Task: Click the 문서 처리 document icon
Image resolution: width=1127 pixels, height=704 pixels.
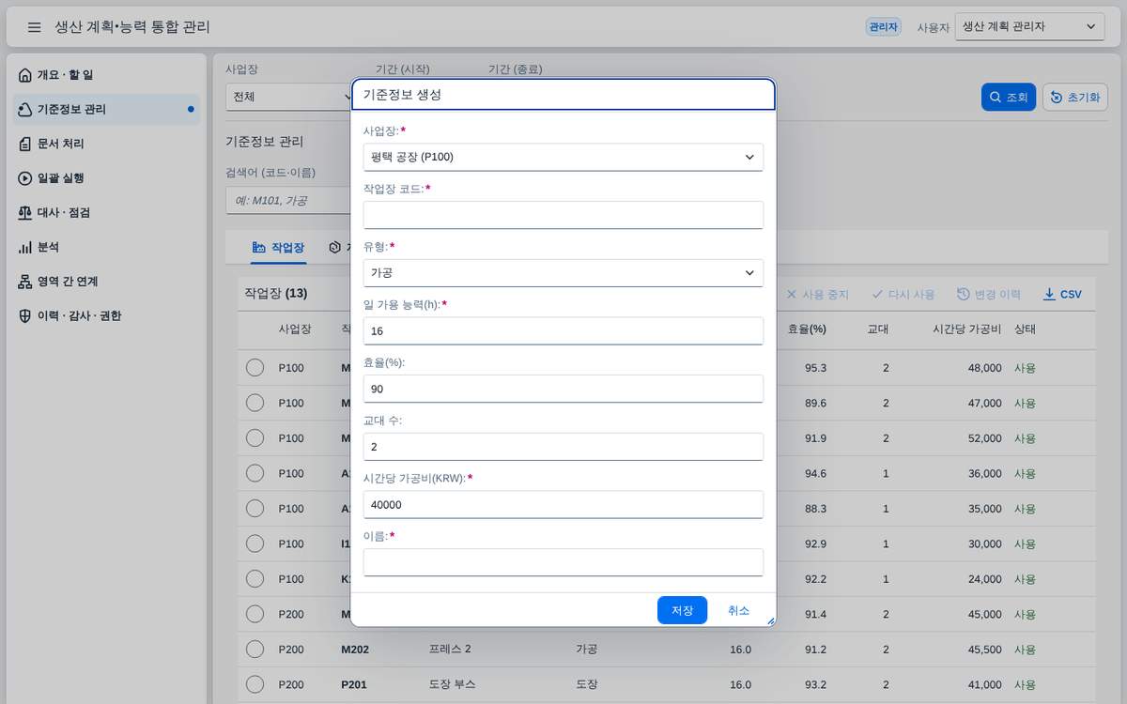Action: click(x=25, y=144)
